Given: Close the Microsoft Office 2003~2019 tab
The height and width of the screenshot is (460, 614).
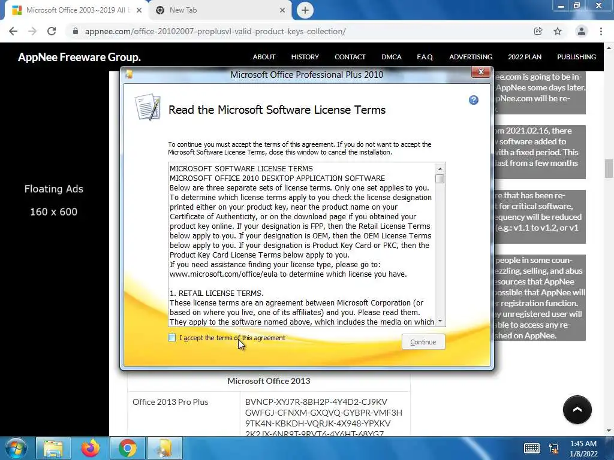Looking at the screenshot, I should 139,10.
